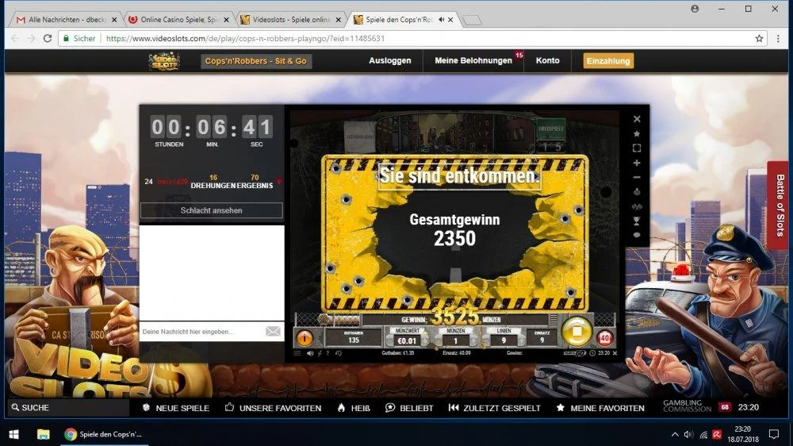Open the NEUE SPIELE category
Viewport: 793px width, 446px height.
point(175,408)
